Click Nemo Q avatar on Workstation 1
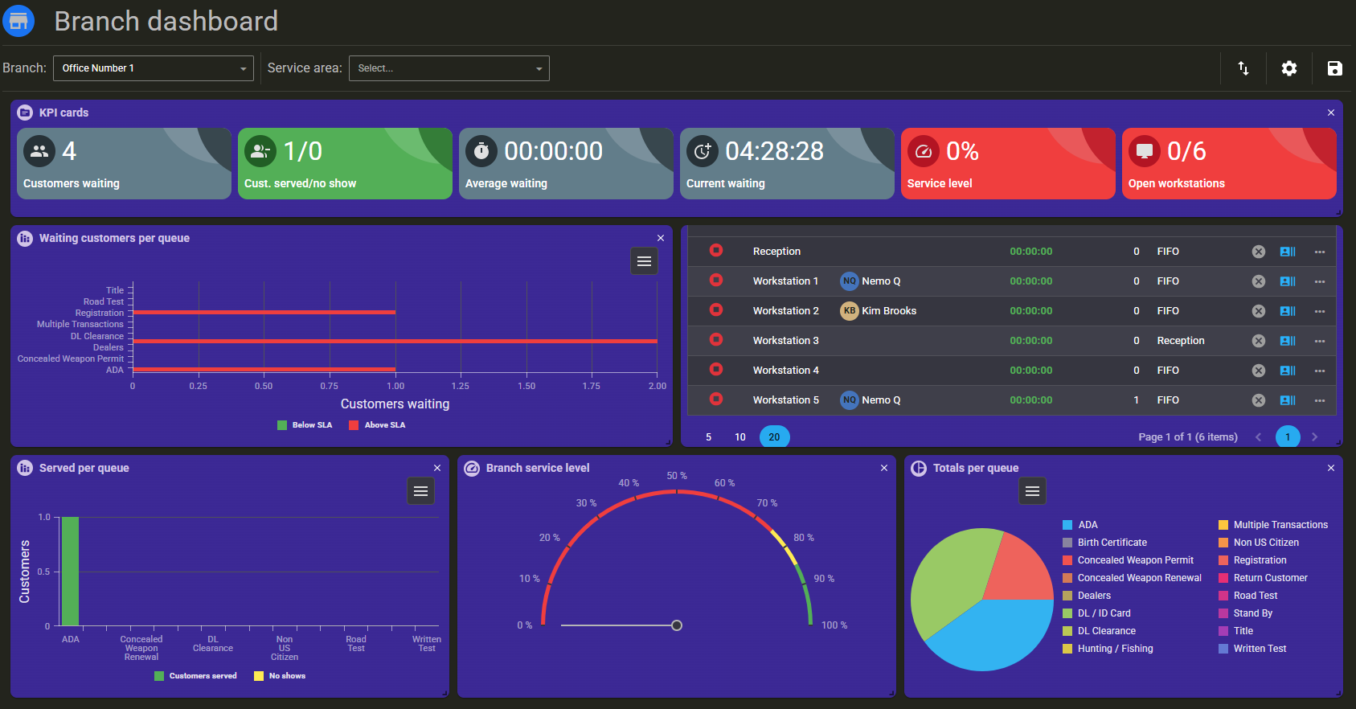This screenshot has height=709, width=1356. [x=849, y=281]
